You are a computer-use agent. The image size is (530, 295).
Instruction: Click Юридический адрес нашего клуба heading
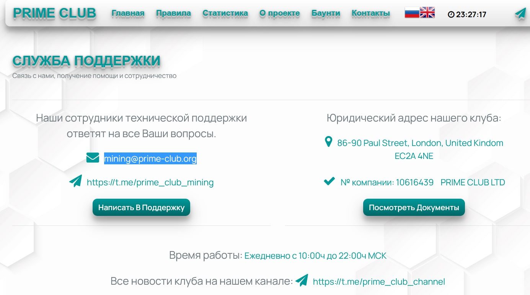(x=414, y=118)
